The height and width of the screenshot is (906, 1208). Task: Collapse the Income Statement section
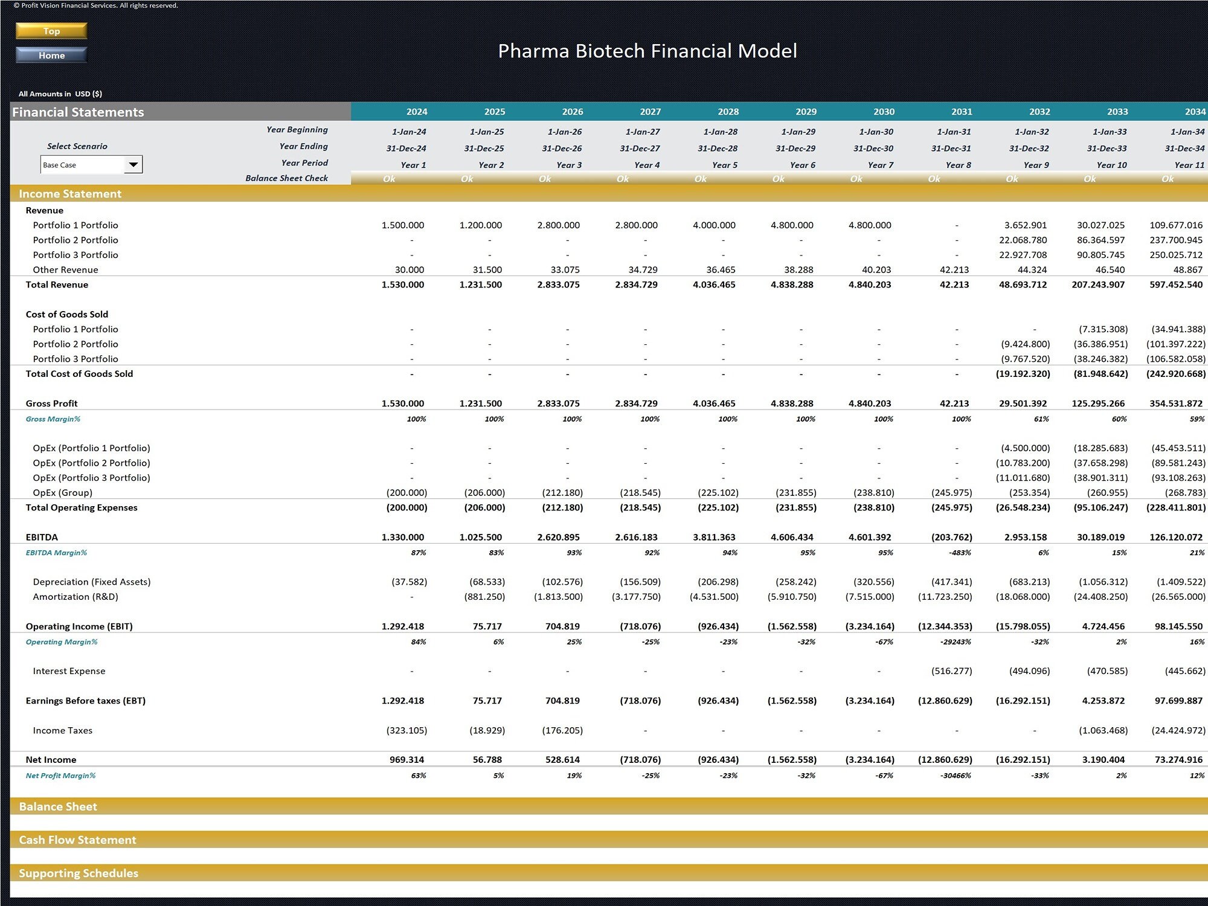click(70, 194)
